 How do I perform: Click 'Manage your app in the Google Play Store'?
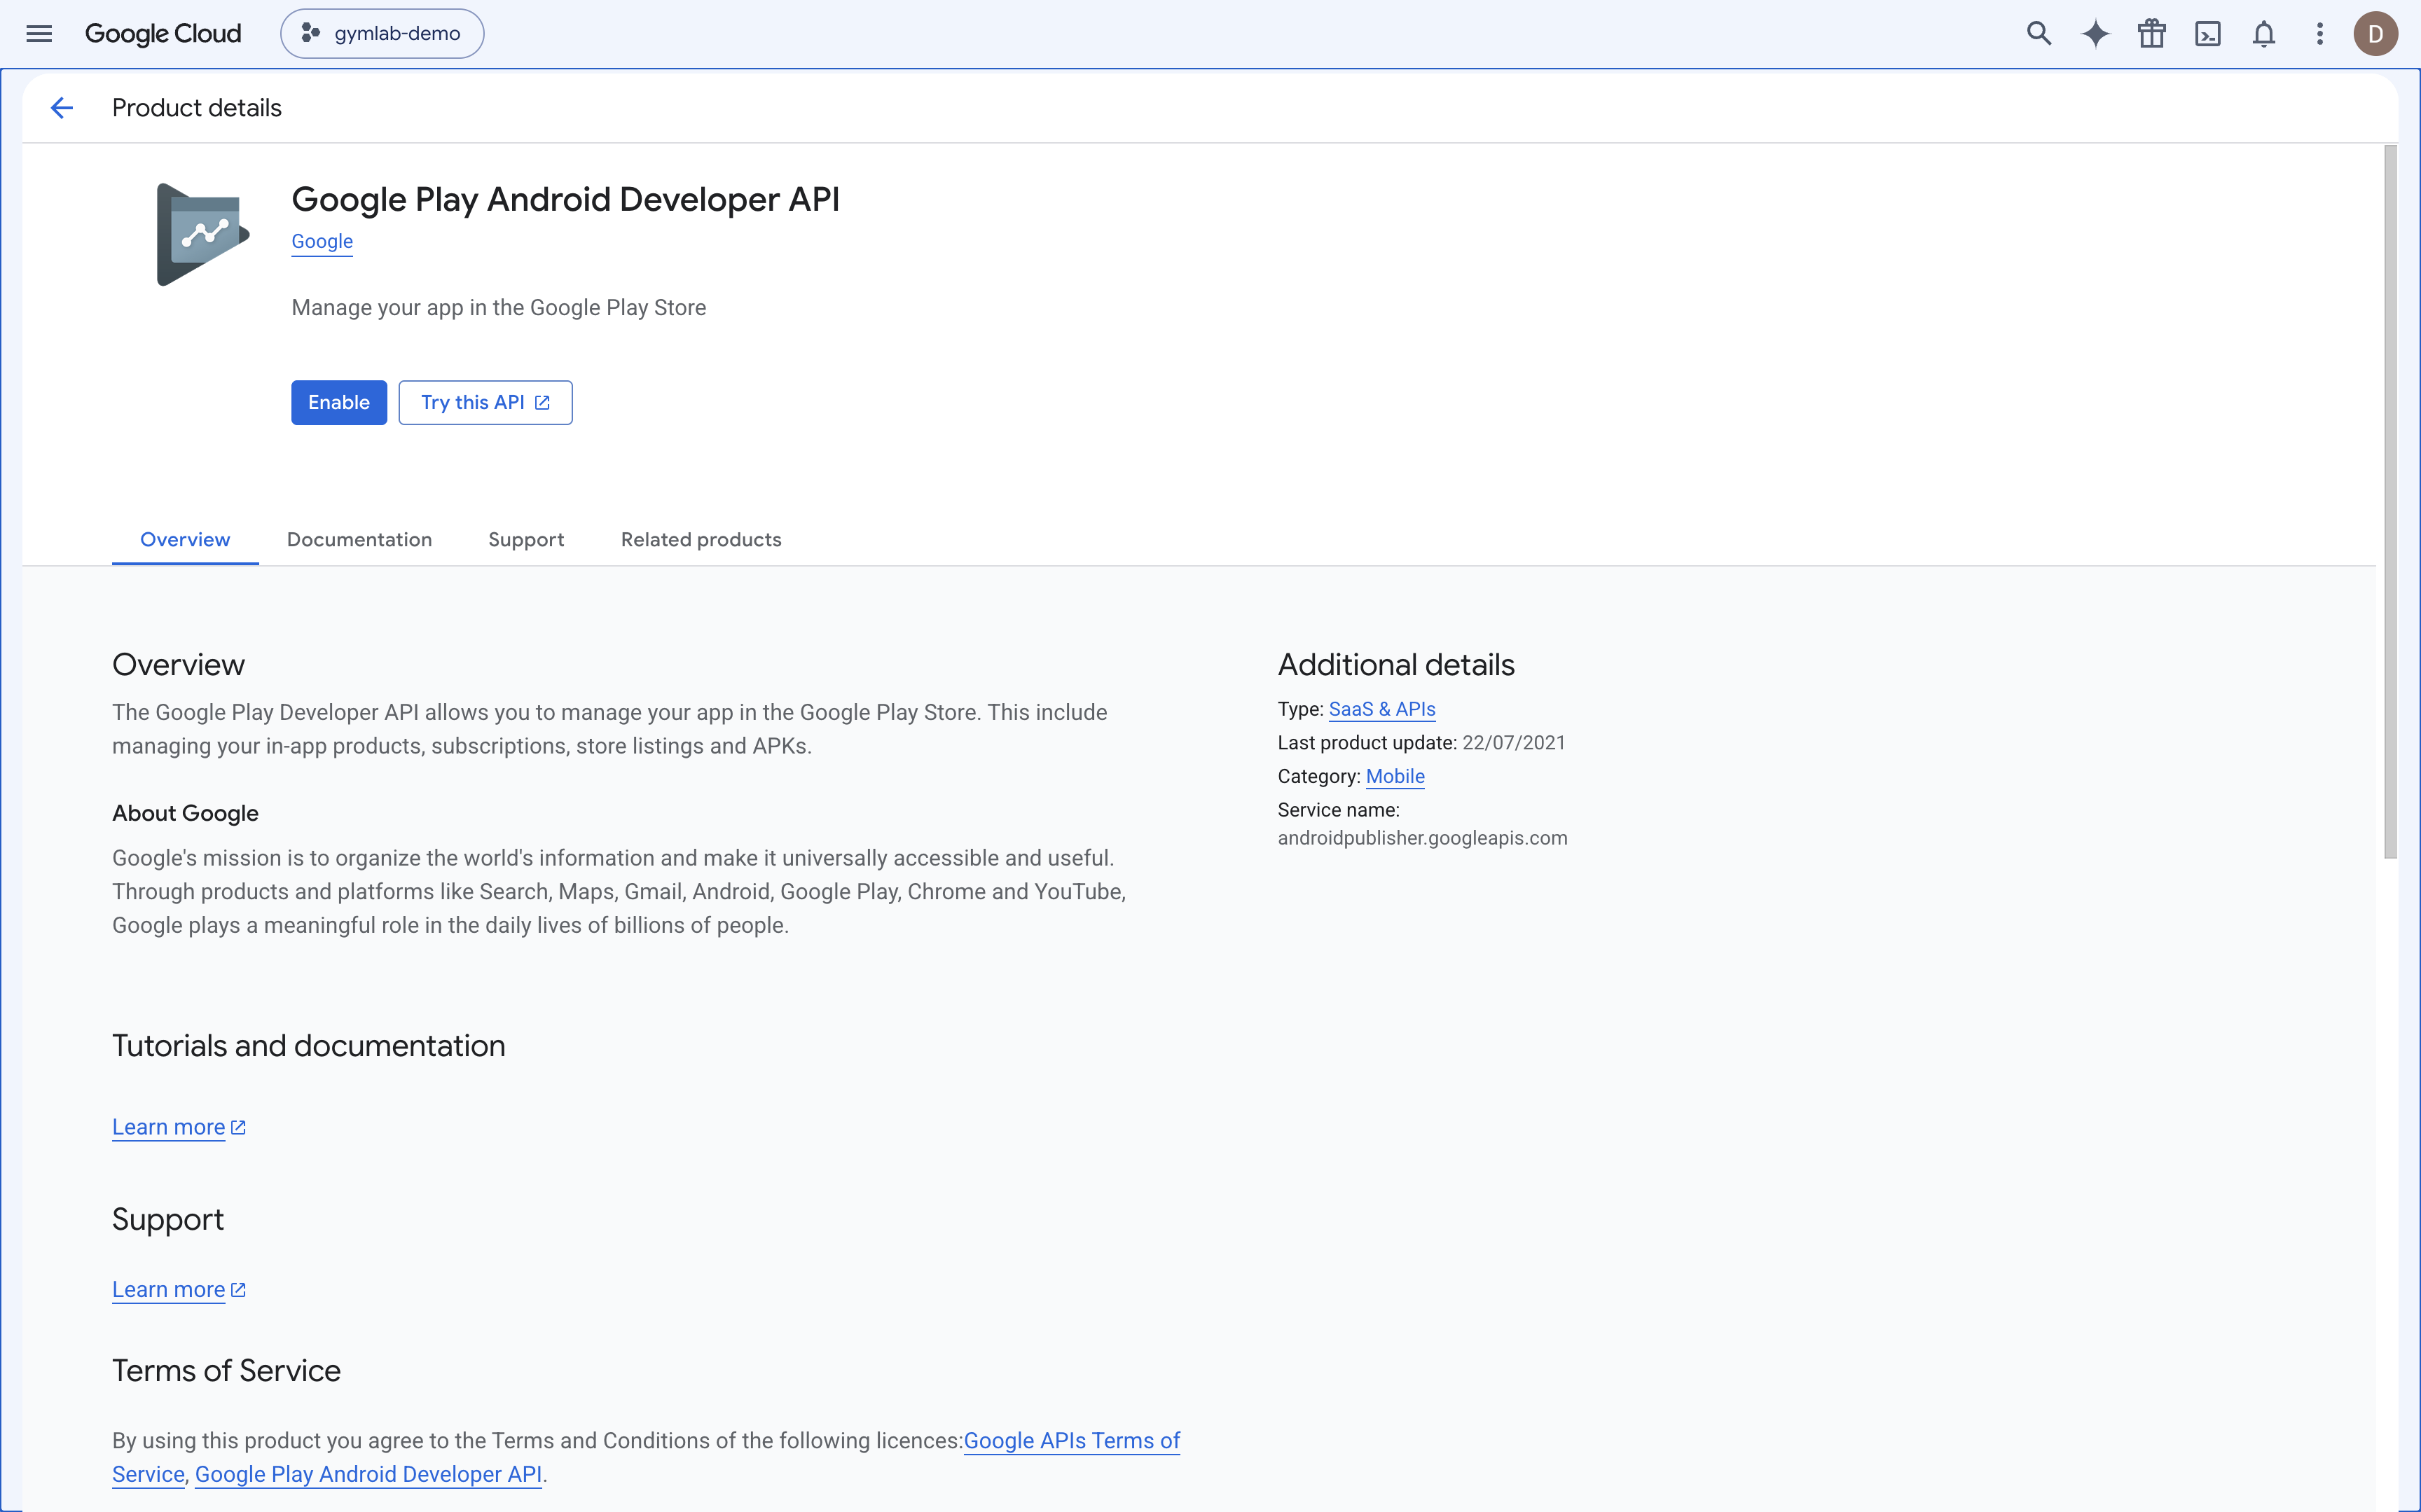[498, 308]
